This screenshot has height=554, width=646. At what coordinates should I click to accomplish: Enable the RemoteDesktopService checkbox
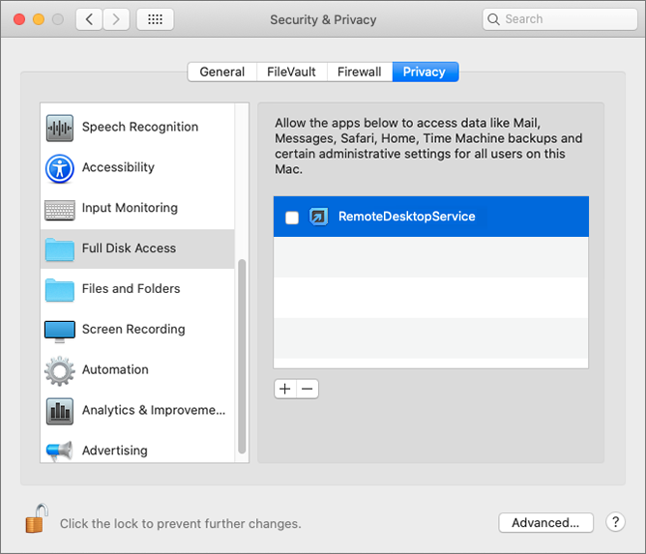point(292,218)
